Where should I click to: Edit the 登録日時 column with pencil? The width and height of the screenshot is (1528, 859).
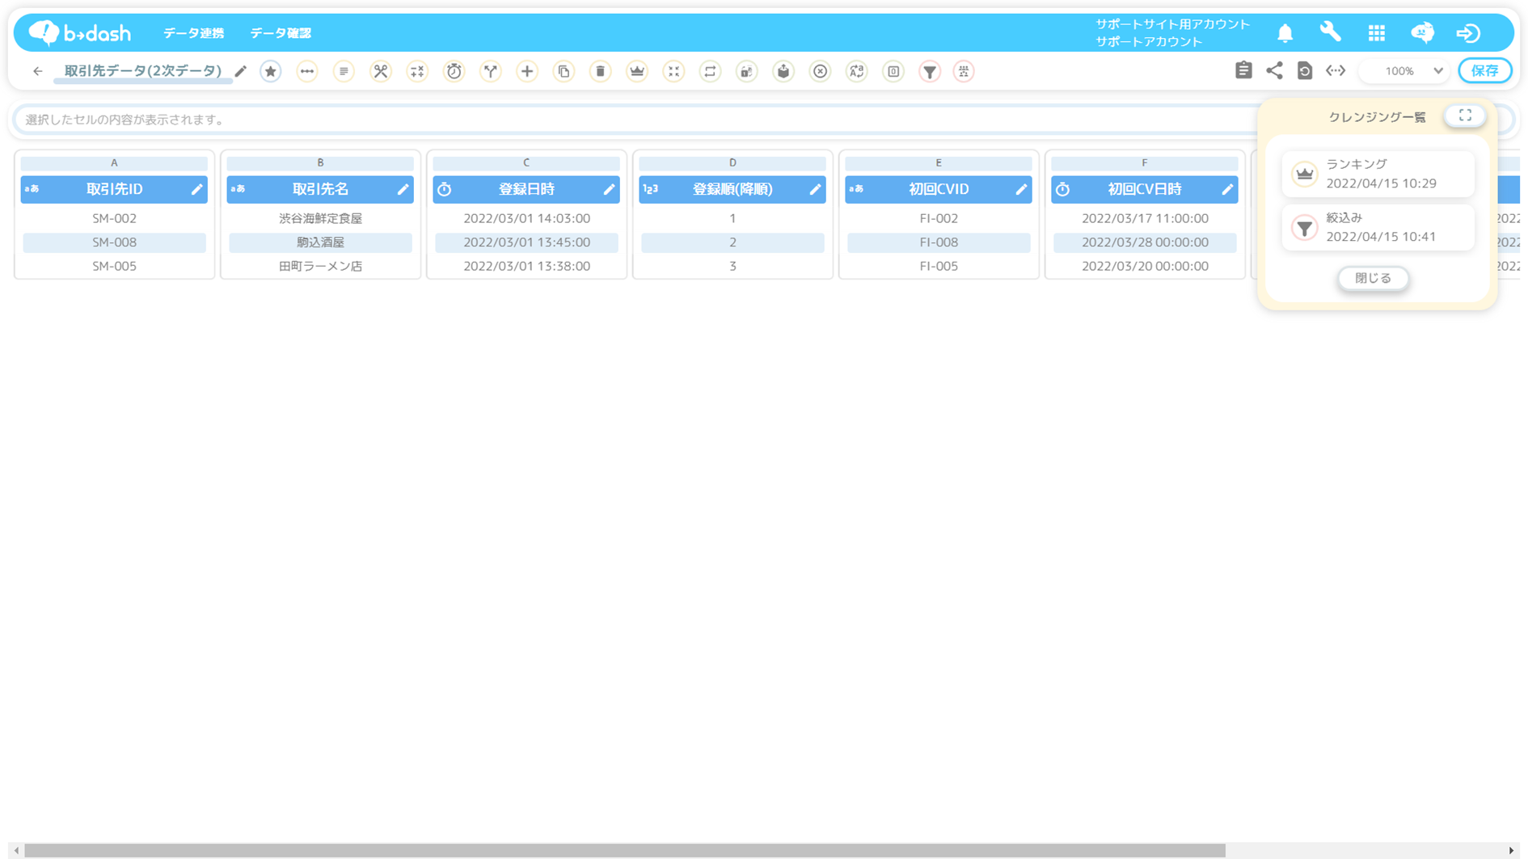click(609, 189)
